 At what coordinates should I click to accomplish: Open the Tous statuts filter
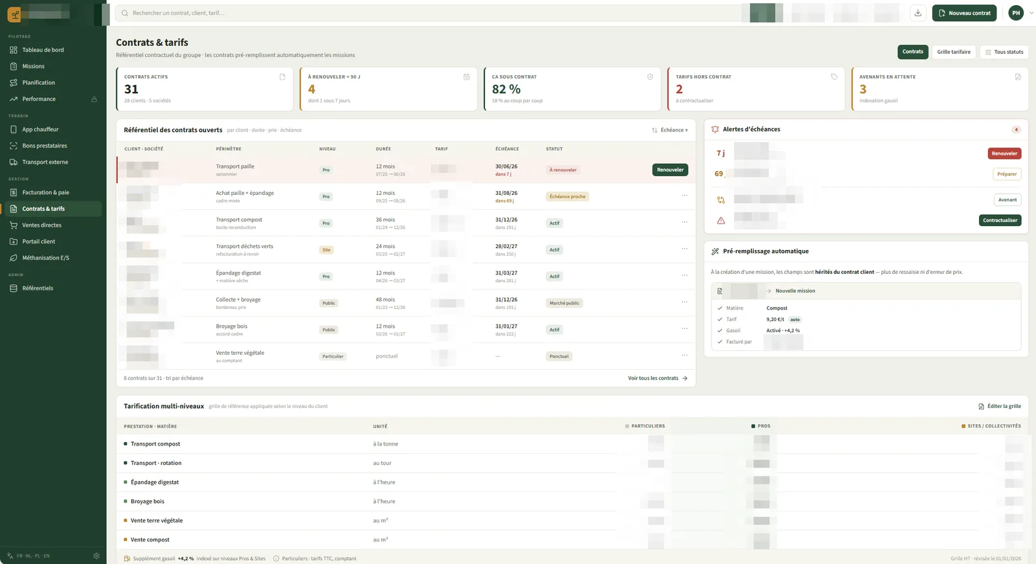pyautogui.click(x=1004, y=52)
